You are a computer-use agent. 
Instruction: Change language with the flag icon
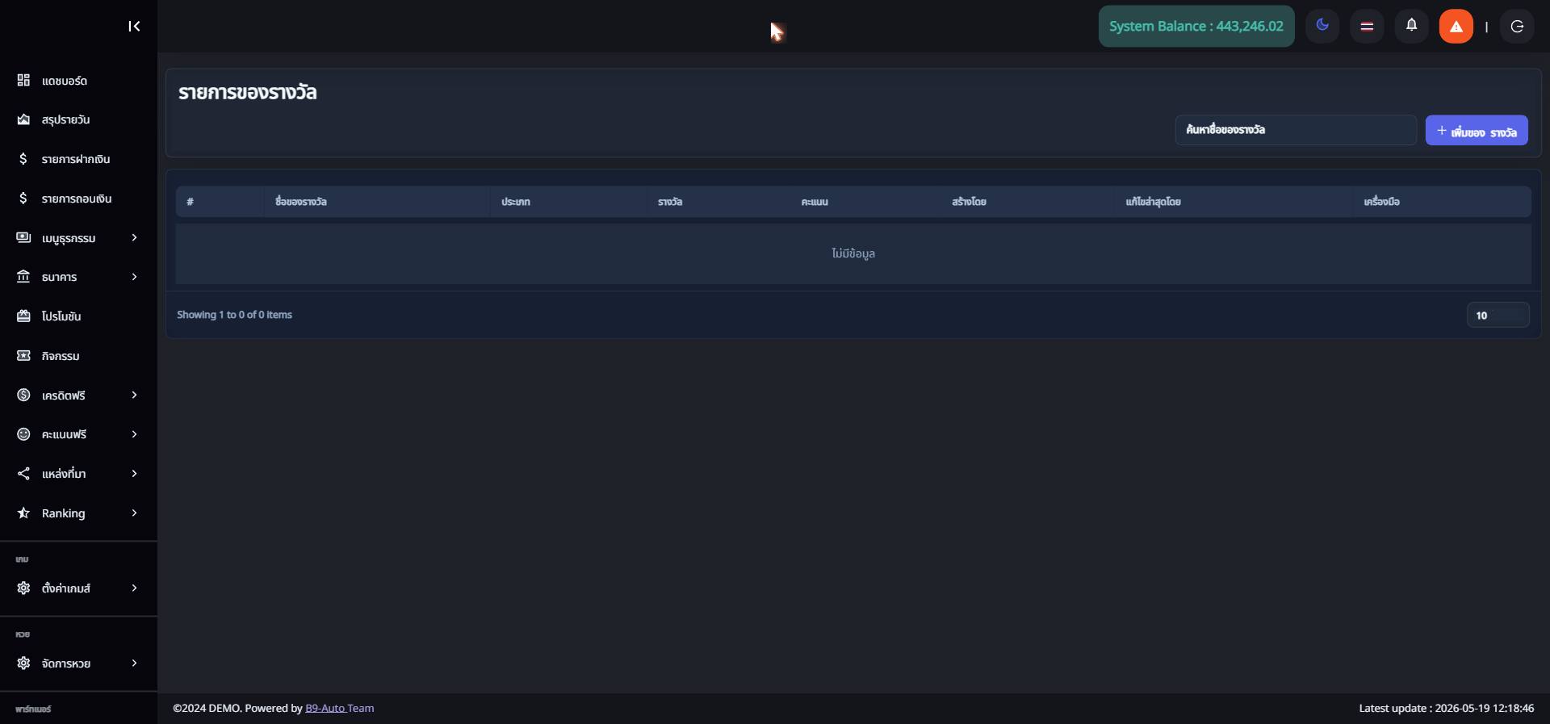coord(1367,27)
